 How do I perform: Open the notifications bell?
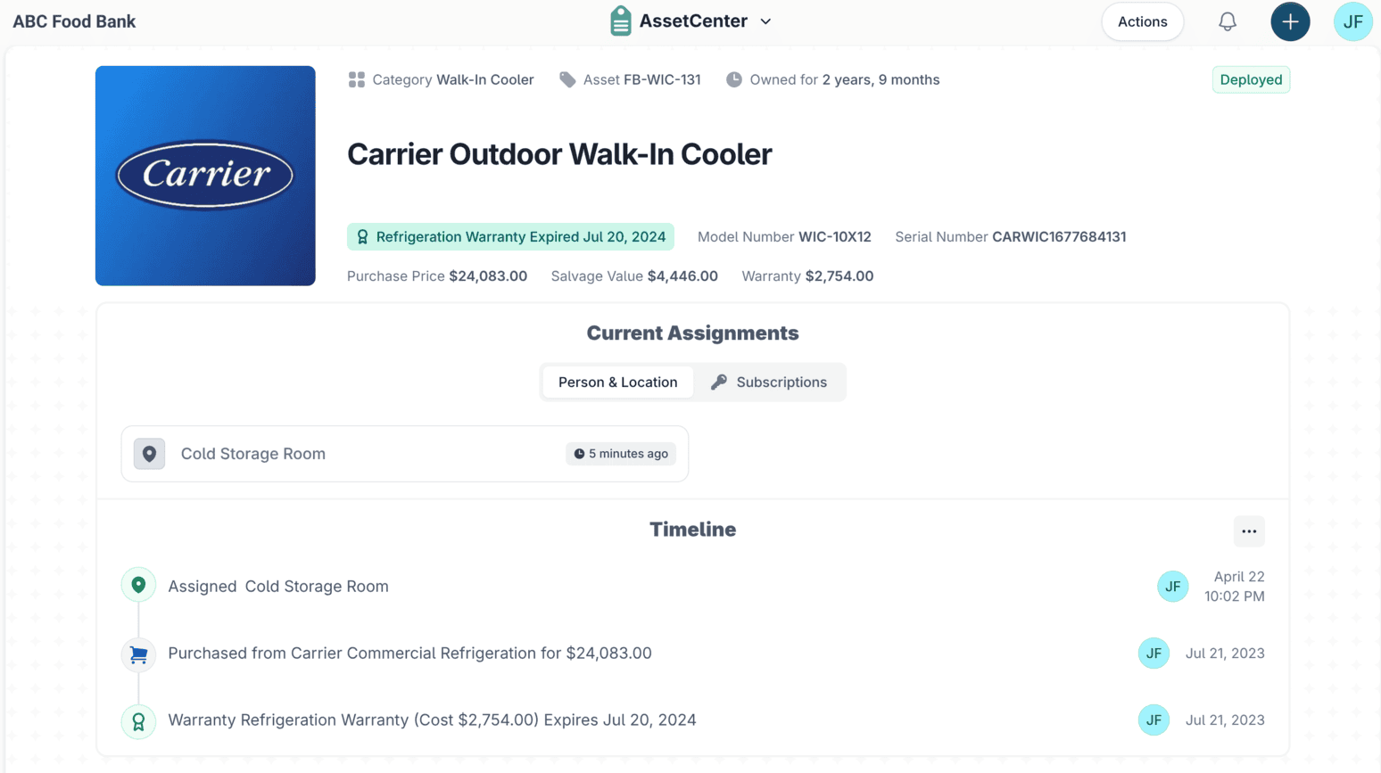coord(1228,21)
